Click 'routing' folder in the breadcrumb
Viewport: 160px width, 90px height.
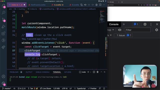(x=21, y=9)
